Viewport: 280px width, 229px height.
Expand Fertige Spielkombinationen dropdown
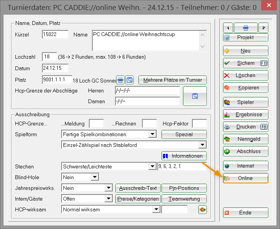coord(152,134)
